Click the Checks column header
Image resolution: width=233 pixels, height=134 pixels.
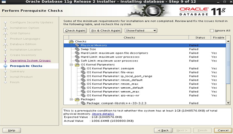[x=129, y=37]
